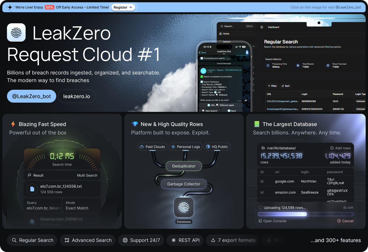368x252 pixels.
Task: Click the round icon beside Total Results
Action: click(x=298, y=66)
